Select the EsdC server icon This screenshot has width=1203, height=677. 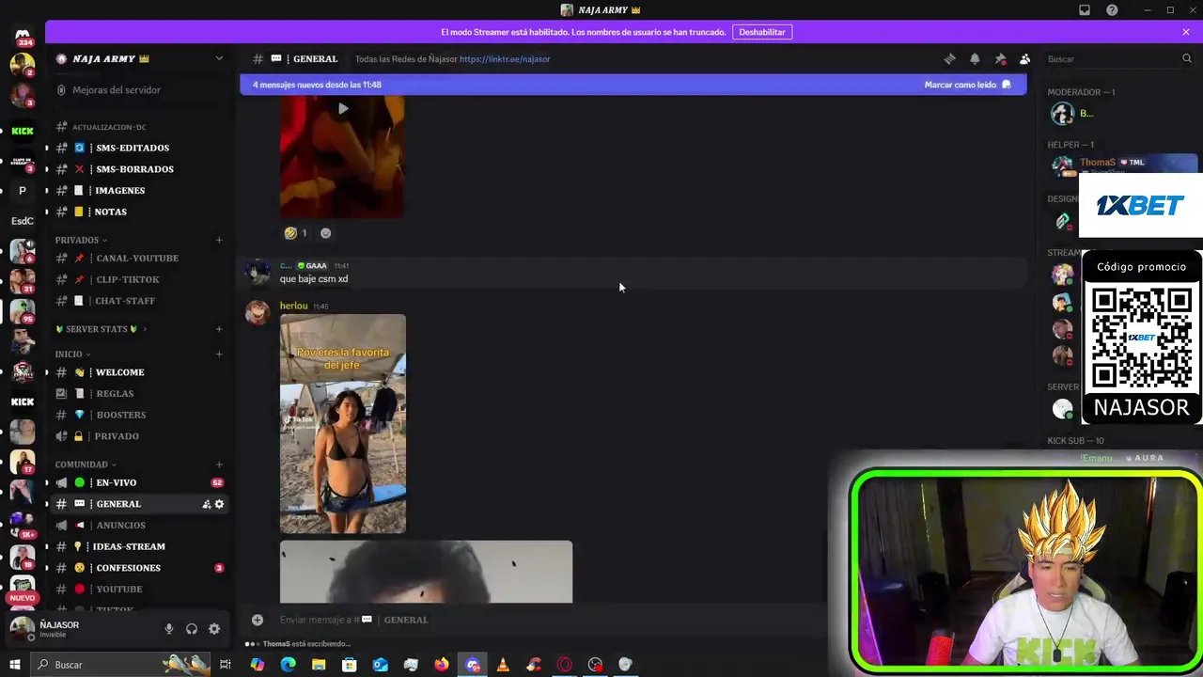coord(23,221)
